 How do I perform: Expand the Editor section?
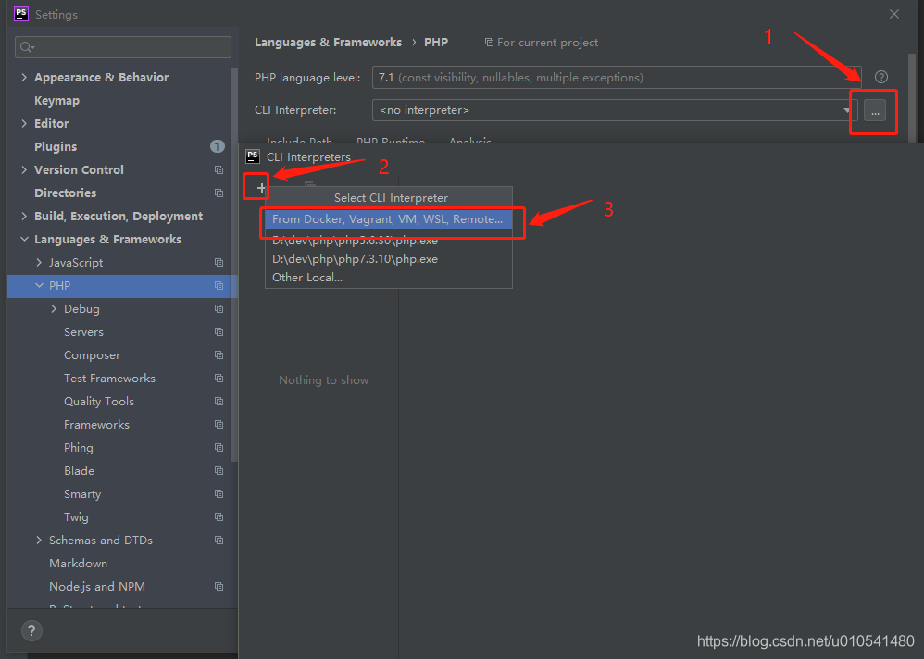pyautogui.click(x=23, y=124)
